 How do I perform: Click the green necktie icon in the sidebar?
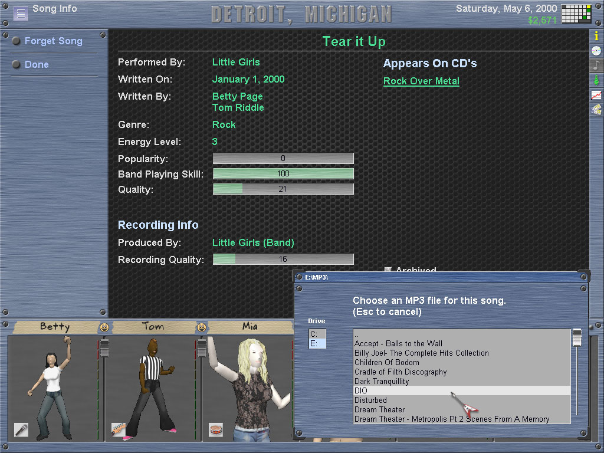596,80
